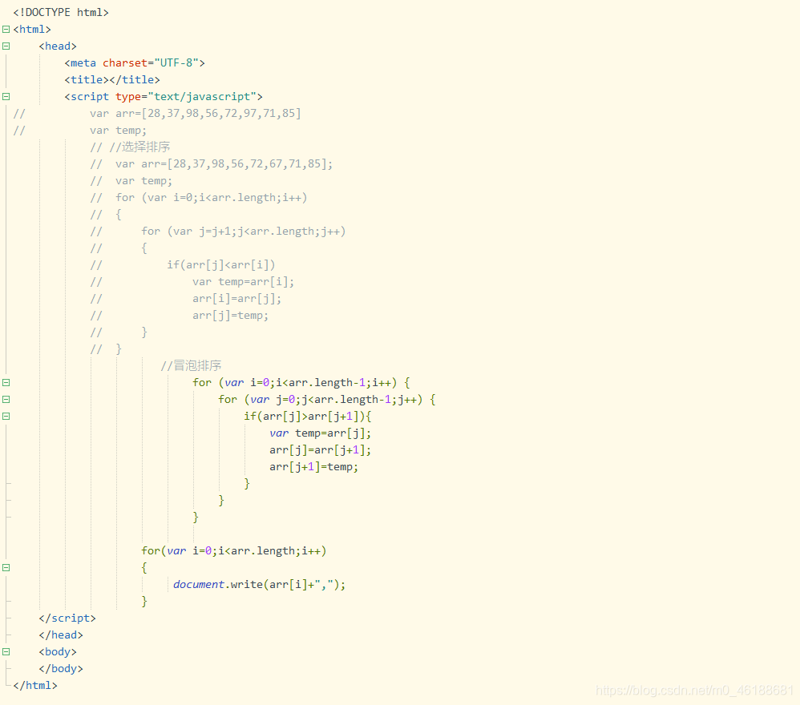The height and width of the screenshot is (705, 800).
Task: Collapse the <body> tag fold marker
Action: coord(6,652)
